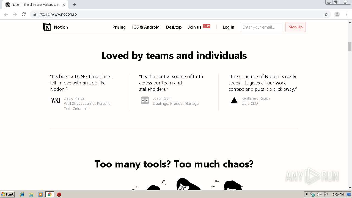Screen dimensions: 352x198
Task: Click the Log in link
Action: point(229,27)
